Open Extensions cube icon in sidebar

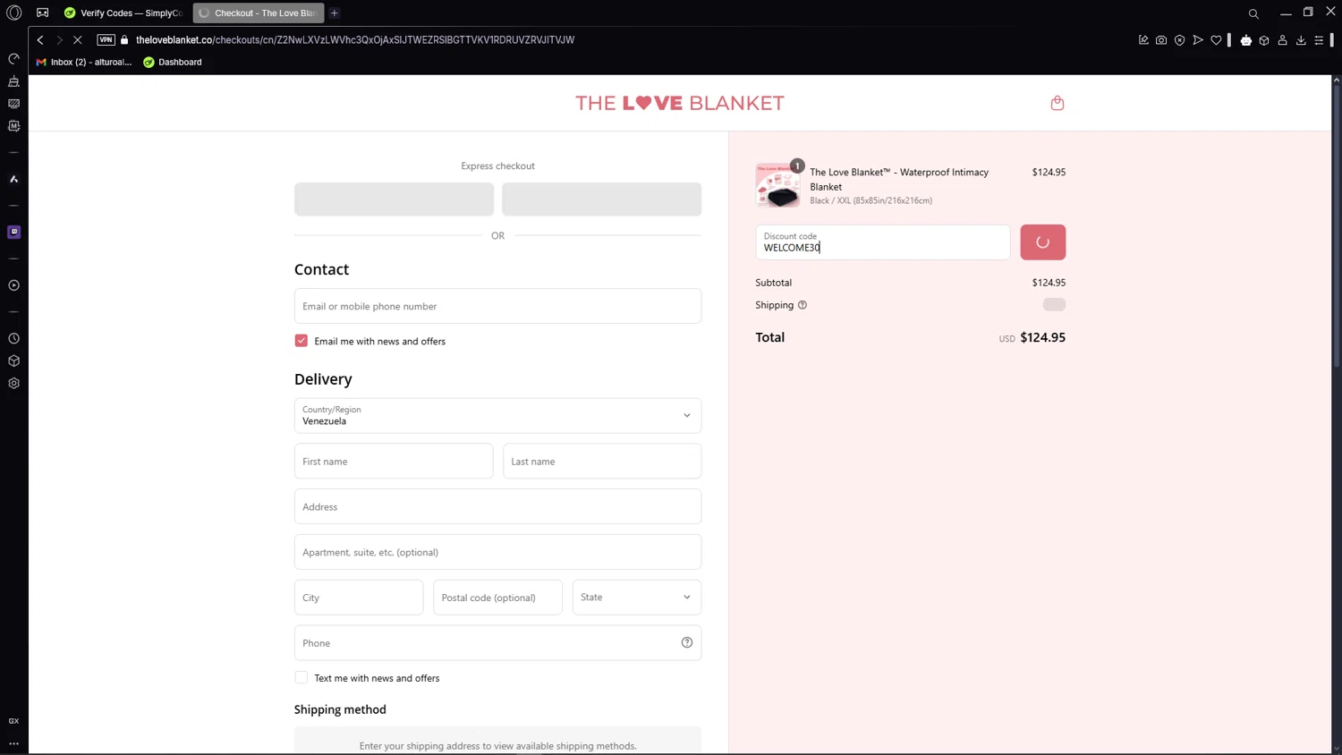point(14,361)
